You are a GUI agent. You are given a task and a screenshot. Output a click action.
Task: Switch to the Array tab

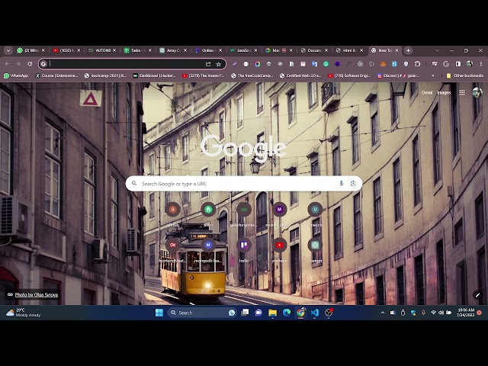(x=172, y=50)
